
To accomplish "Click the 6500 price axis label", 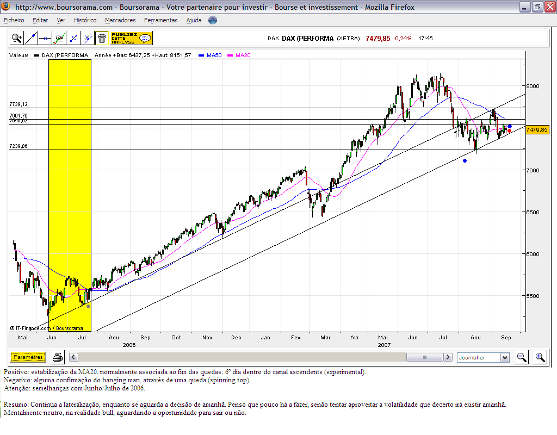I will pyautogui.click(x=533, y=213).
